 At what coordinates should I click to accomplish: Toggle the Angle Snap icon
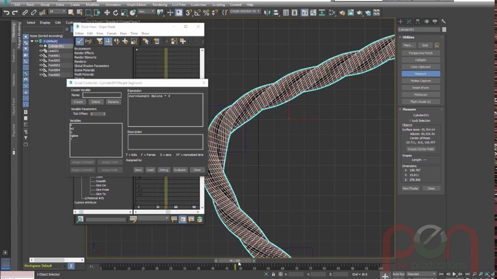click(x=198, y=12)
